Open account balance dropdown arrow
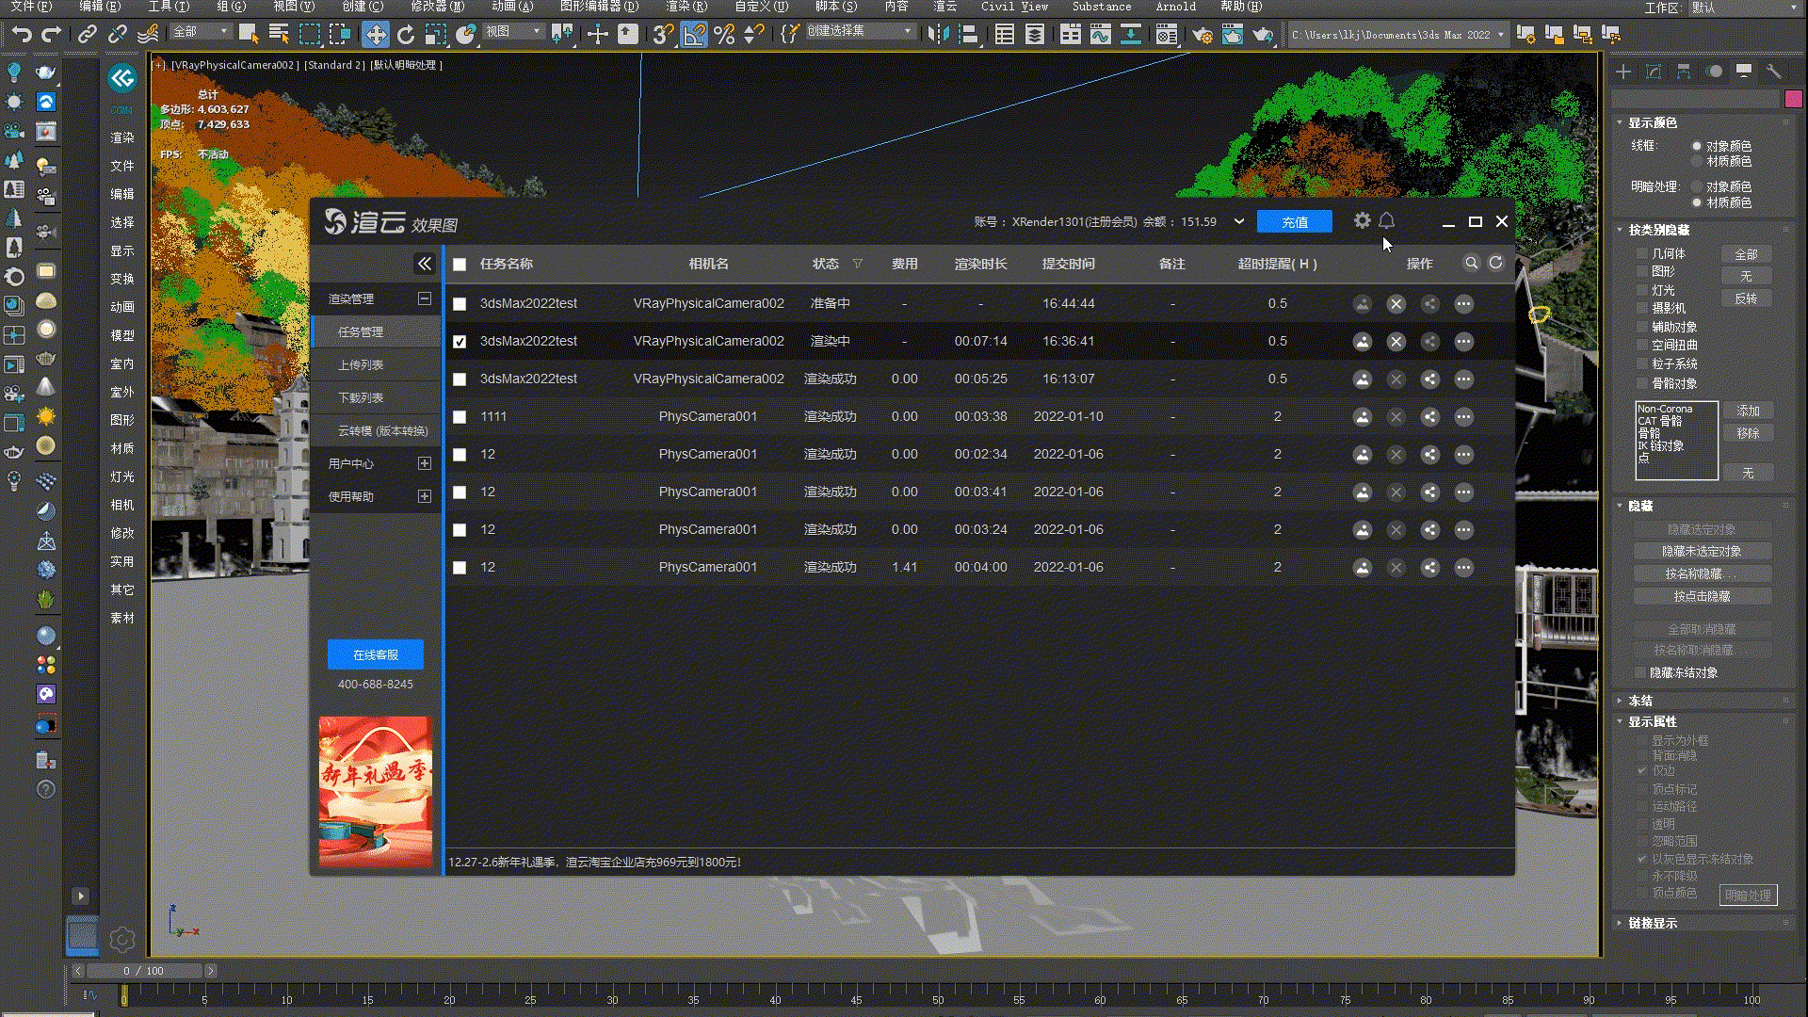The image size is (1808, 1017). [1239, 222]
